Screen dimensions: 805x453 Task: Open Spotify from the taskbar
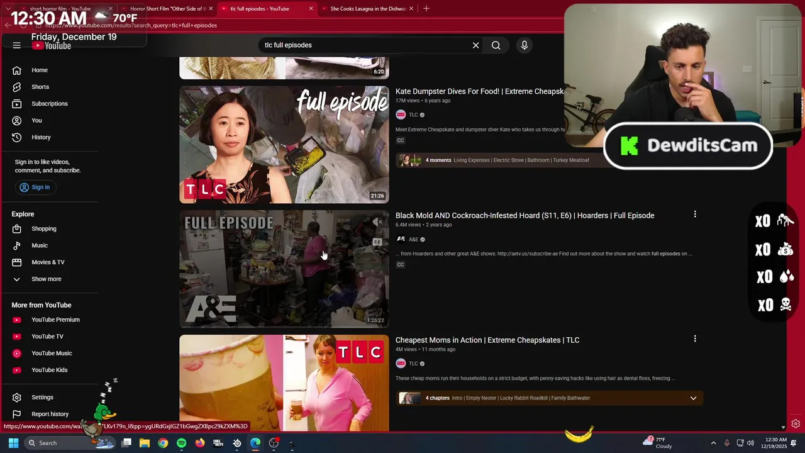[x=182, y=443]
